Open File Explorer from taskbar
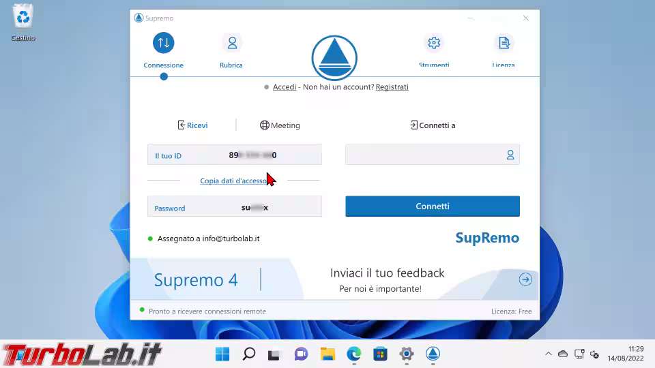 tap(327, 354)
